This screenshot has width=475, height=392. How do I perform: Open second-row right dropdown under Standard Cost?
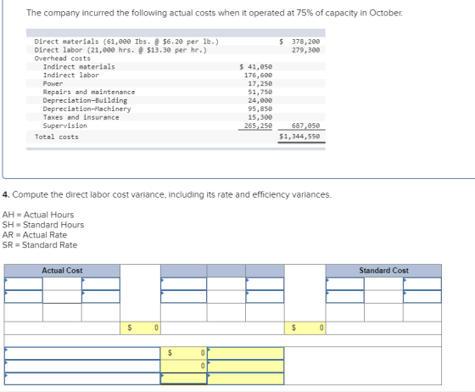tap(422, 297)
